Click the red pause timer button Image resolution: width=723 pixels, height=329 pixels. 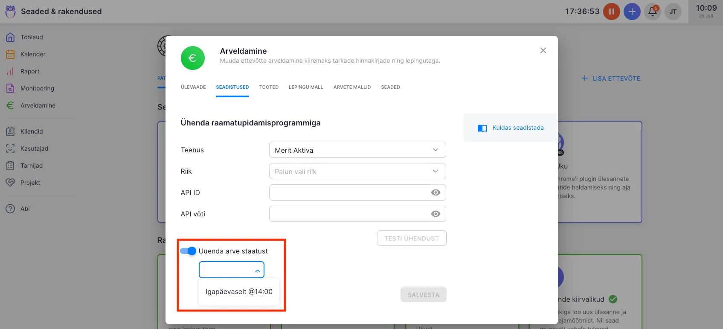tap(611, 12)
